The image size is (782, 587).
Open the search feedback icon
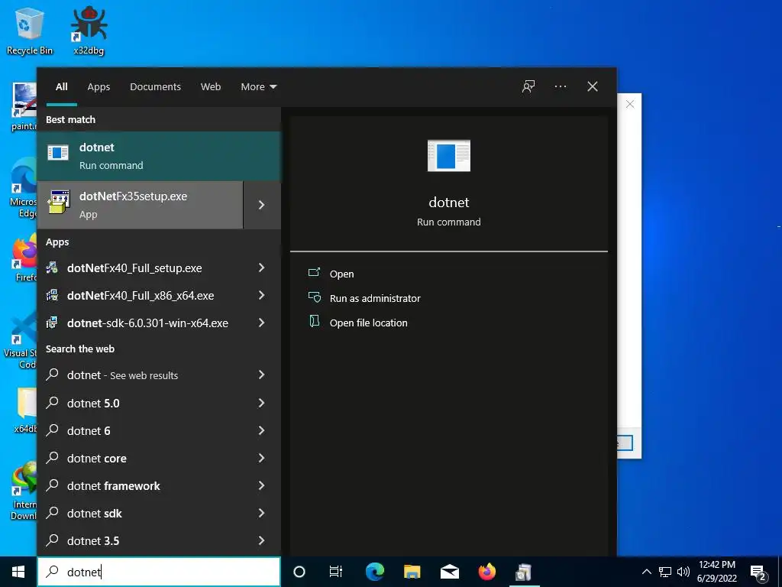[528, 87]
